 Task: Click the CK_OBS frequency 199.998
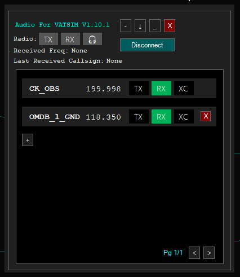pos(103,89)
